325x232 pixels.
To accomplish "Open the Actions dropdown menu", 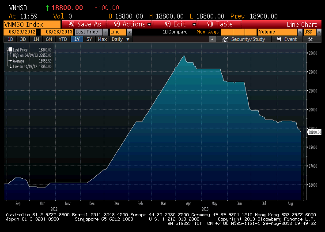I will [132, 24].
